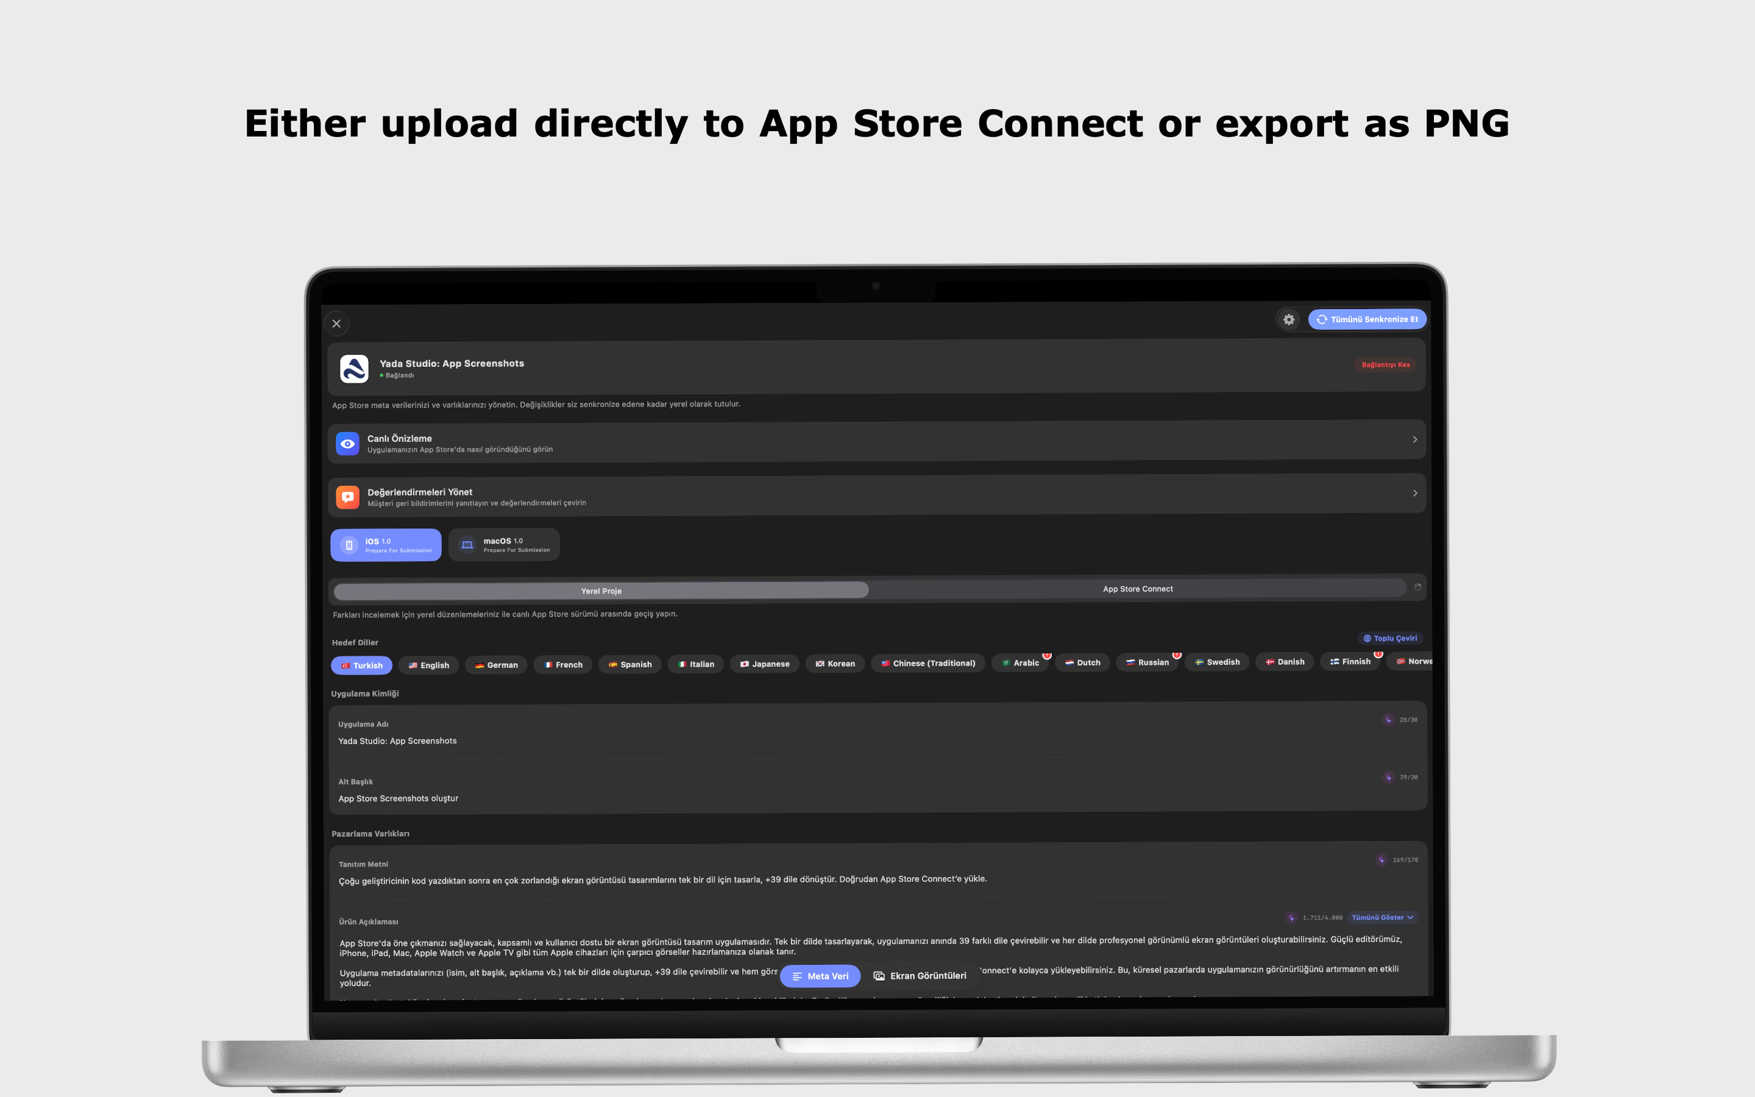Expand description with Tümünü Göster
The width and height of the screenshot is (1755, 1097).
coord(1382,917)
